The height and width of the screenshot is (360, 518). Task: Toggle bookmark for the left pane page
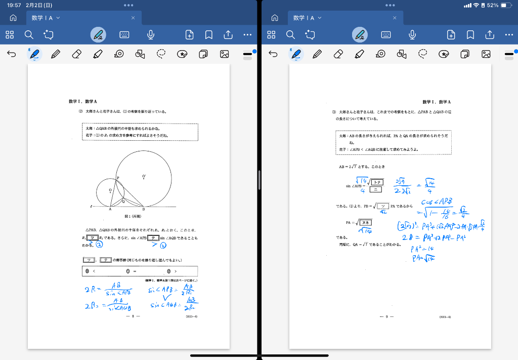point(208,35)
